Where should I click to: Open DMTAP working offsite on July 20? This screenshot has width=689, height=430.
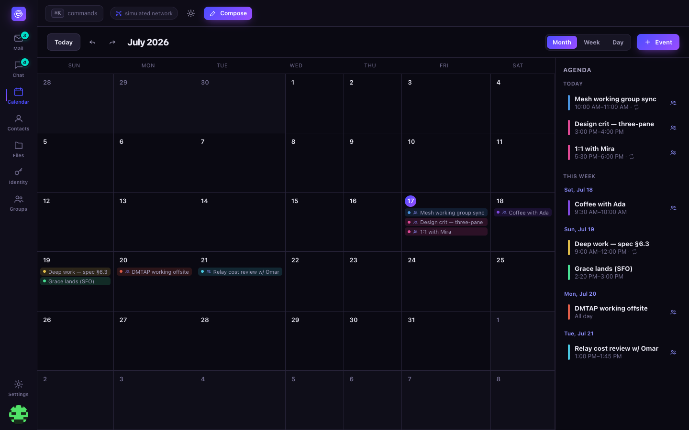point(154,272)
